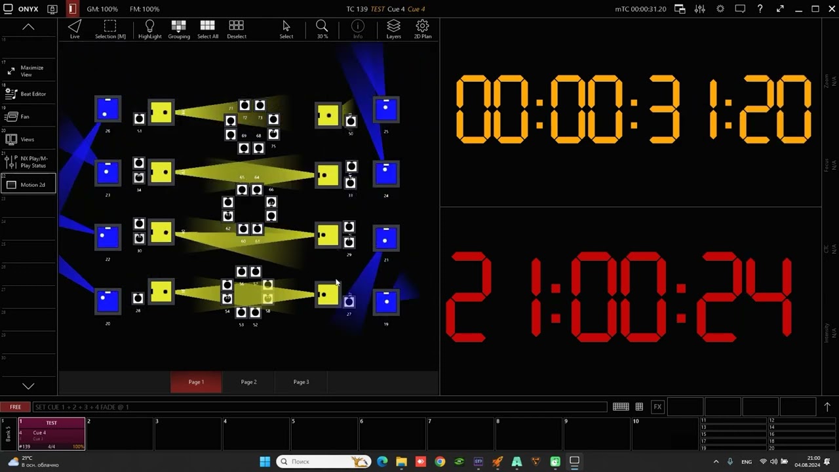The width and height of the screenshot is (839, 472).
Task: Click the yellow mTC timecode display
Action: coord(633,109)
